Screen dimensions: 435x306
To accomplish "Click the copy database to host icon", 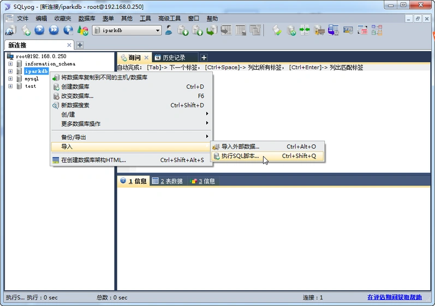I will (x=212, y=30).
